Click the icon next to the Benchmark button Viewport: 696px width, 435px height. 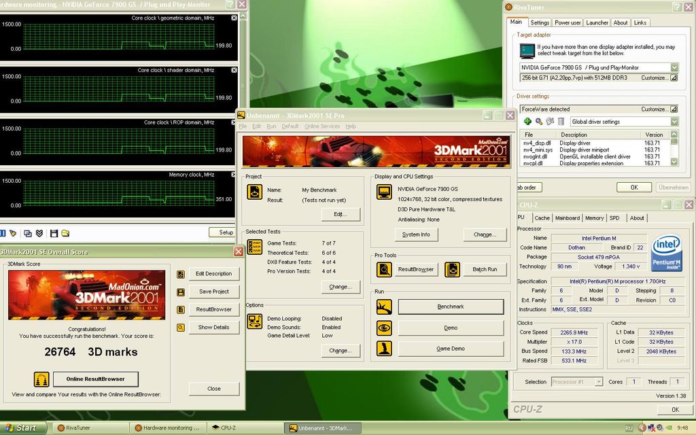tap(384, 307)
